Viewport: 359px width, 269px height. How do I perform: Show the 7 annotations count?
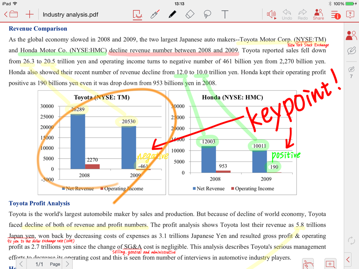pyautogui.click(x=351, y=72)
